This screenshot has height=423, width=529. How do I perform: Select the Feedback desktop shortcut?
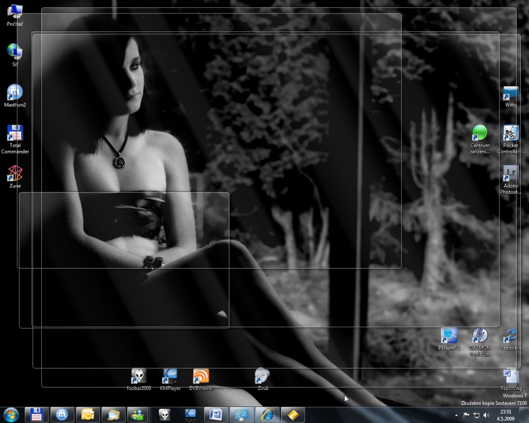coord(510,339)
